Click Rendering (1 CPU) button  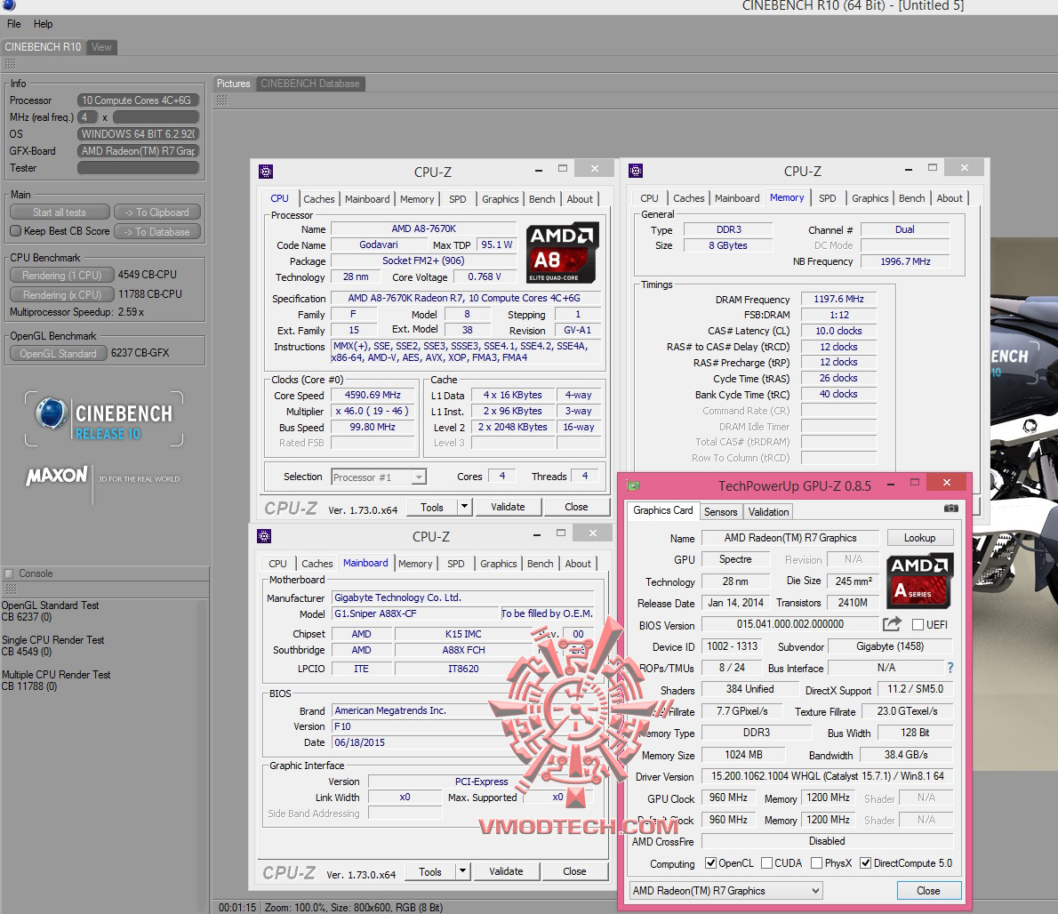tap(61, 276)
